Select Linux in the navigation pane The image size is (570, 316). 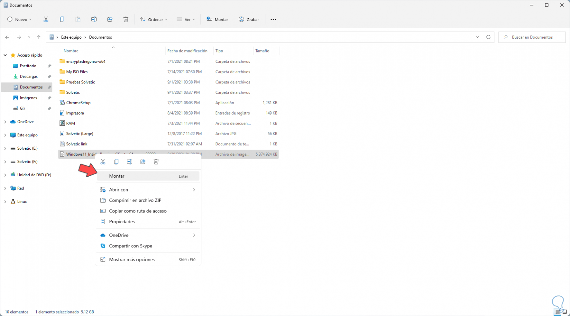click(22, 202)
